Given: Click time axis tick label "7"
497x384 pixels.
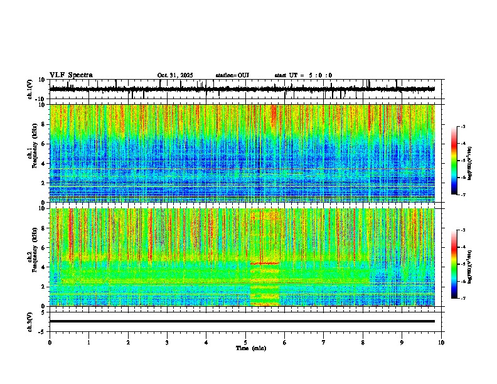Looking at the screenshot, I should 324,343.
